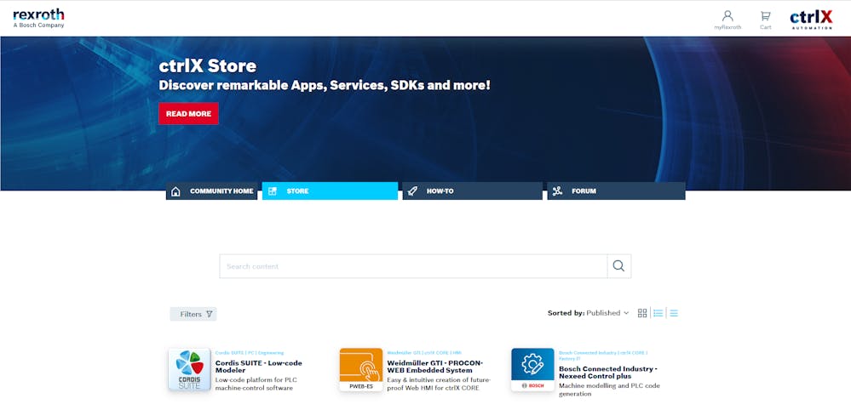Click the Bosch Connected Industry tags line
851x404 pixels.
(x=603, y=356)
